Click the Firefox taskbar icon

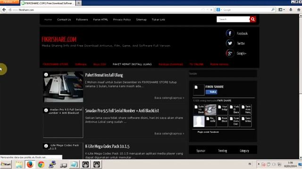tap(30, 165)
